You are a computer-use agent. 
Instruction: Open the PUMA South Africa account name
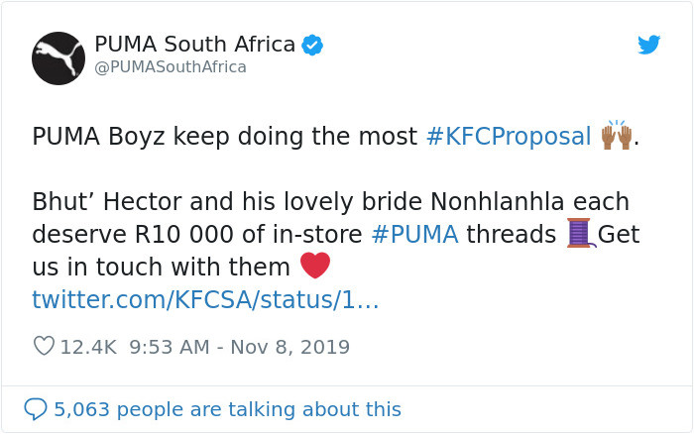click(x=194, y=45)
